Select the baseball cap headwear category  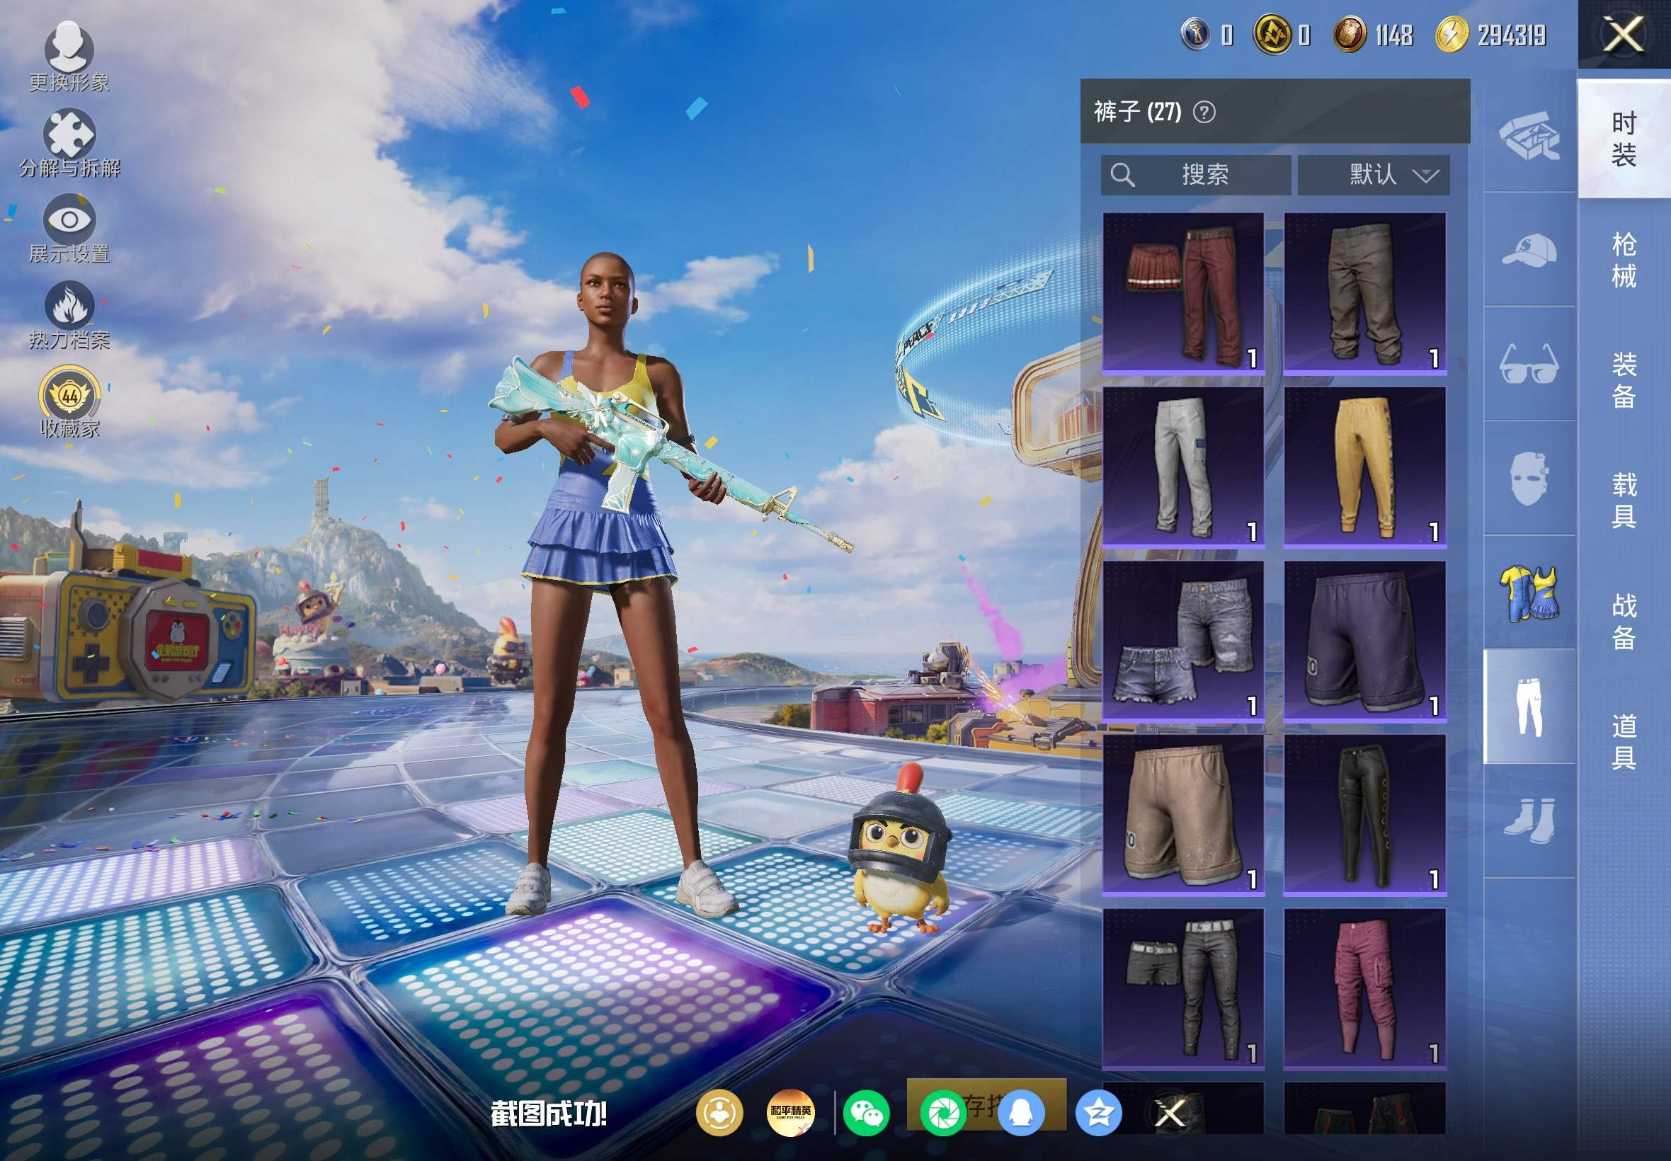click(x=1529, y=250)
